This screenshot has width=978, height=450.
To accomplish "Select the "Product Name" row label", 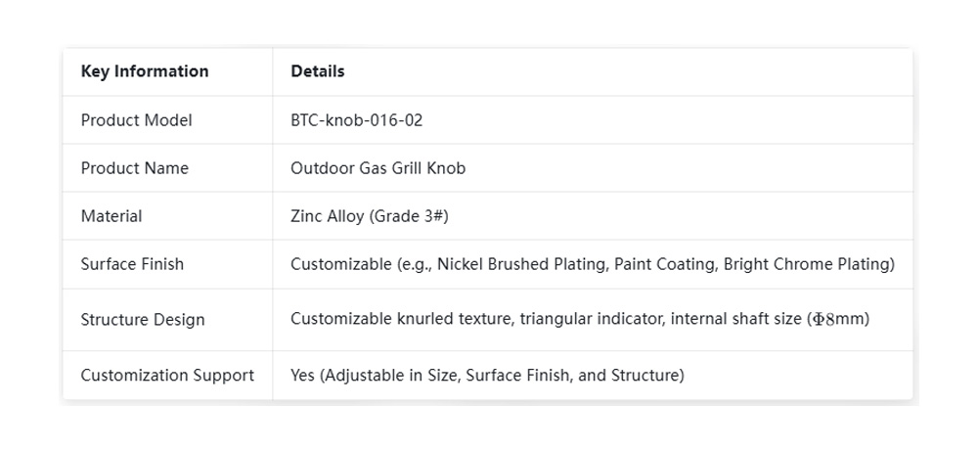I will tap(134, 168).
